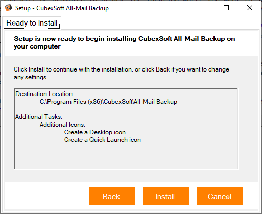Click the empty footer area left of Back

point(46,196)
